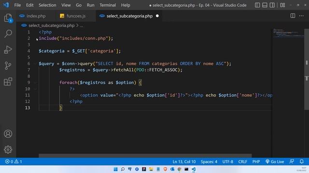This screenshot has width=309, height=173.
Task: Click the VS Code logo in title bar
Action: click(x=6, y=5)
